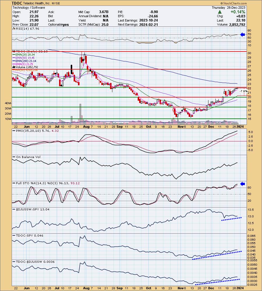
Task: Click the Teladoc Health, Inc. company name
Action: tap(36, 3)
